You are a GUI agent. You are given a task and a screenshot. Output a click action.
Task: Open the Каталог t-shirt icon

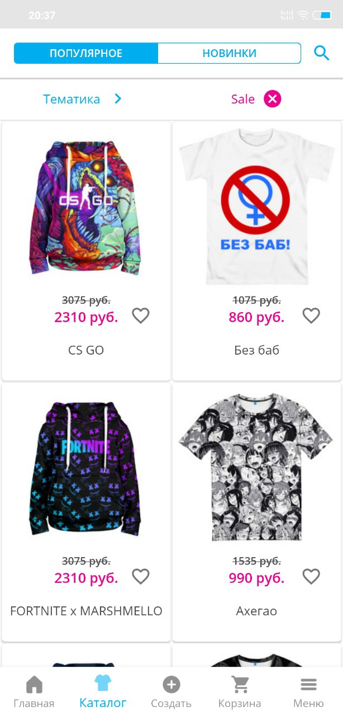(x=103, y=682)
